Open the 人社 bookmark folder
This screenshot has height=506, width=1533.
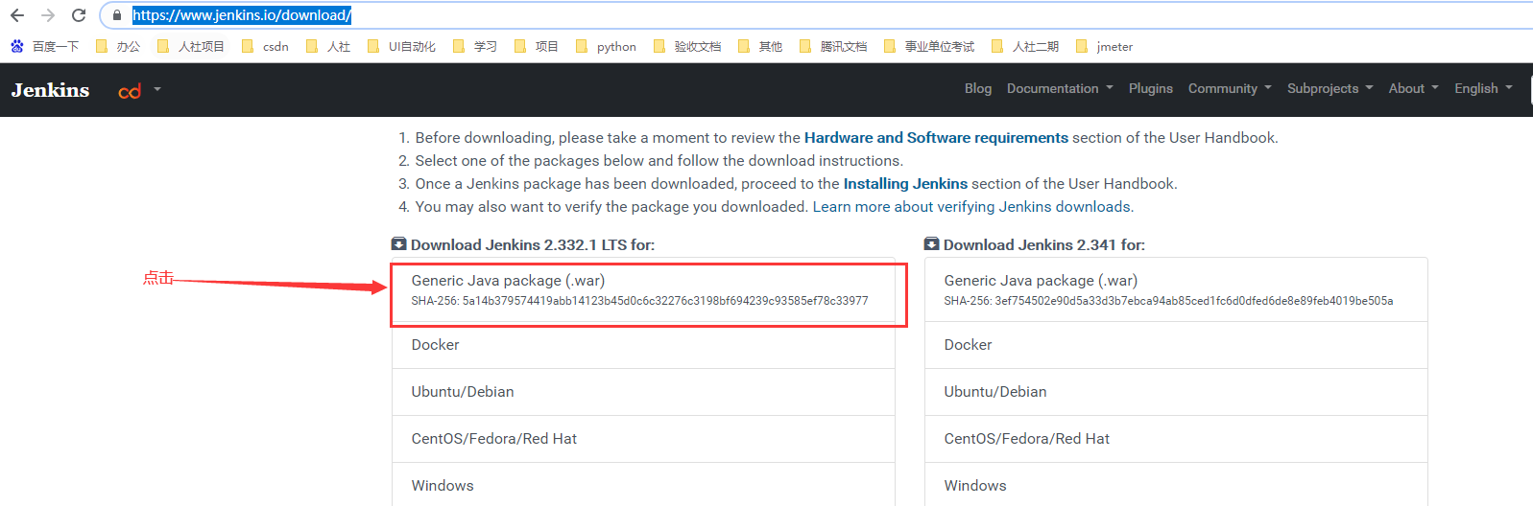pos(328,46)
